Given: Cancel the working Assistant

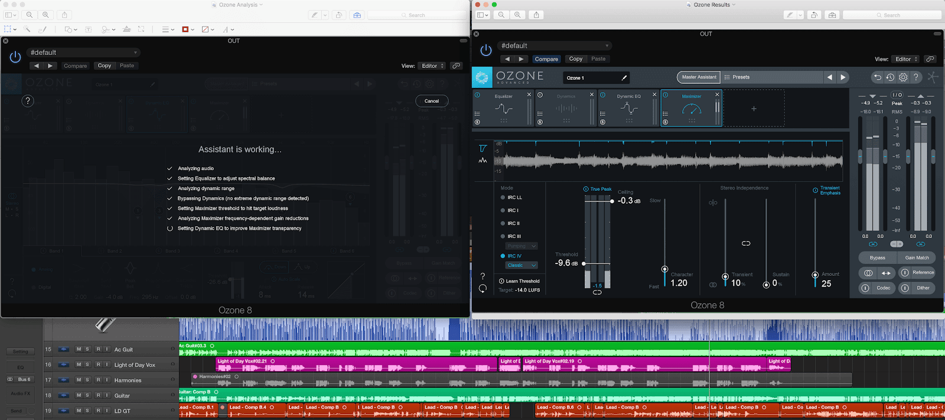Looking at the screenshot, I should pos(432,101).
